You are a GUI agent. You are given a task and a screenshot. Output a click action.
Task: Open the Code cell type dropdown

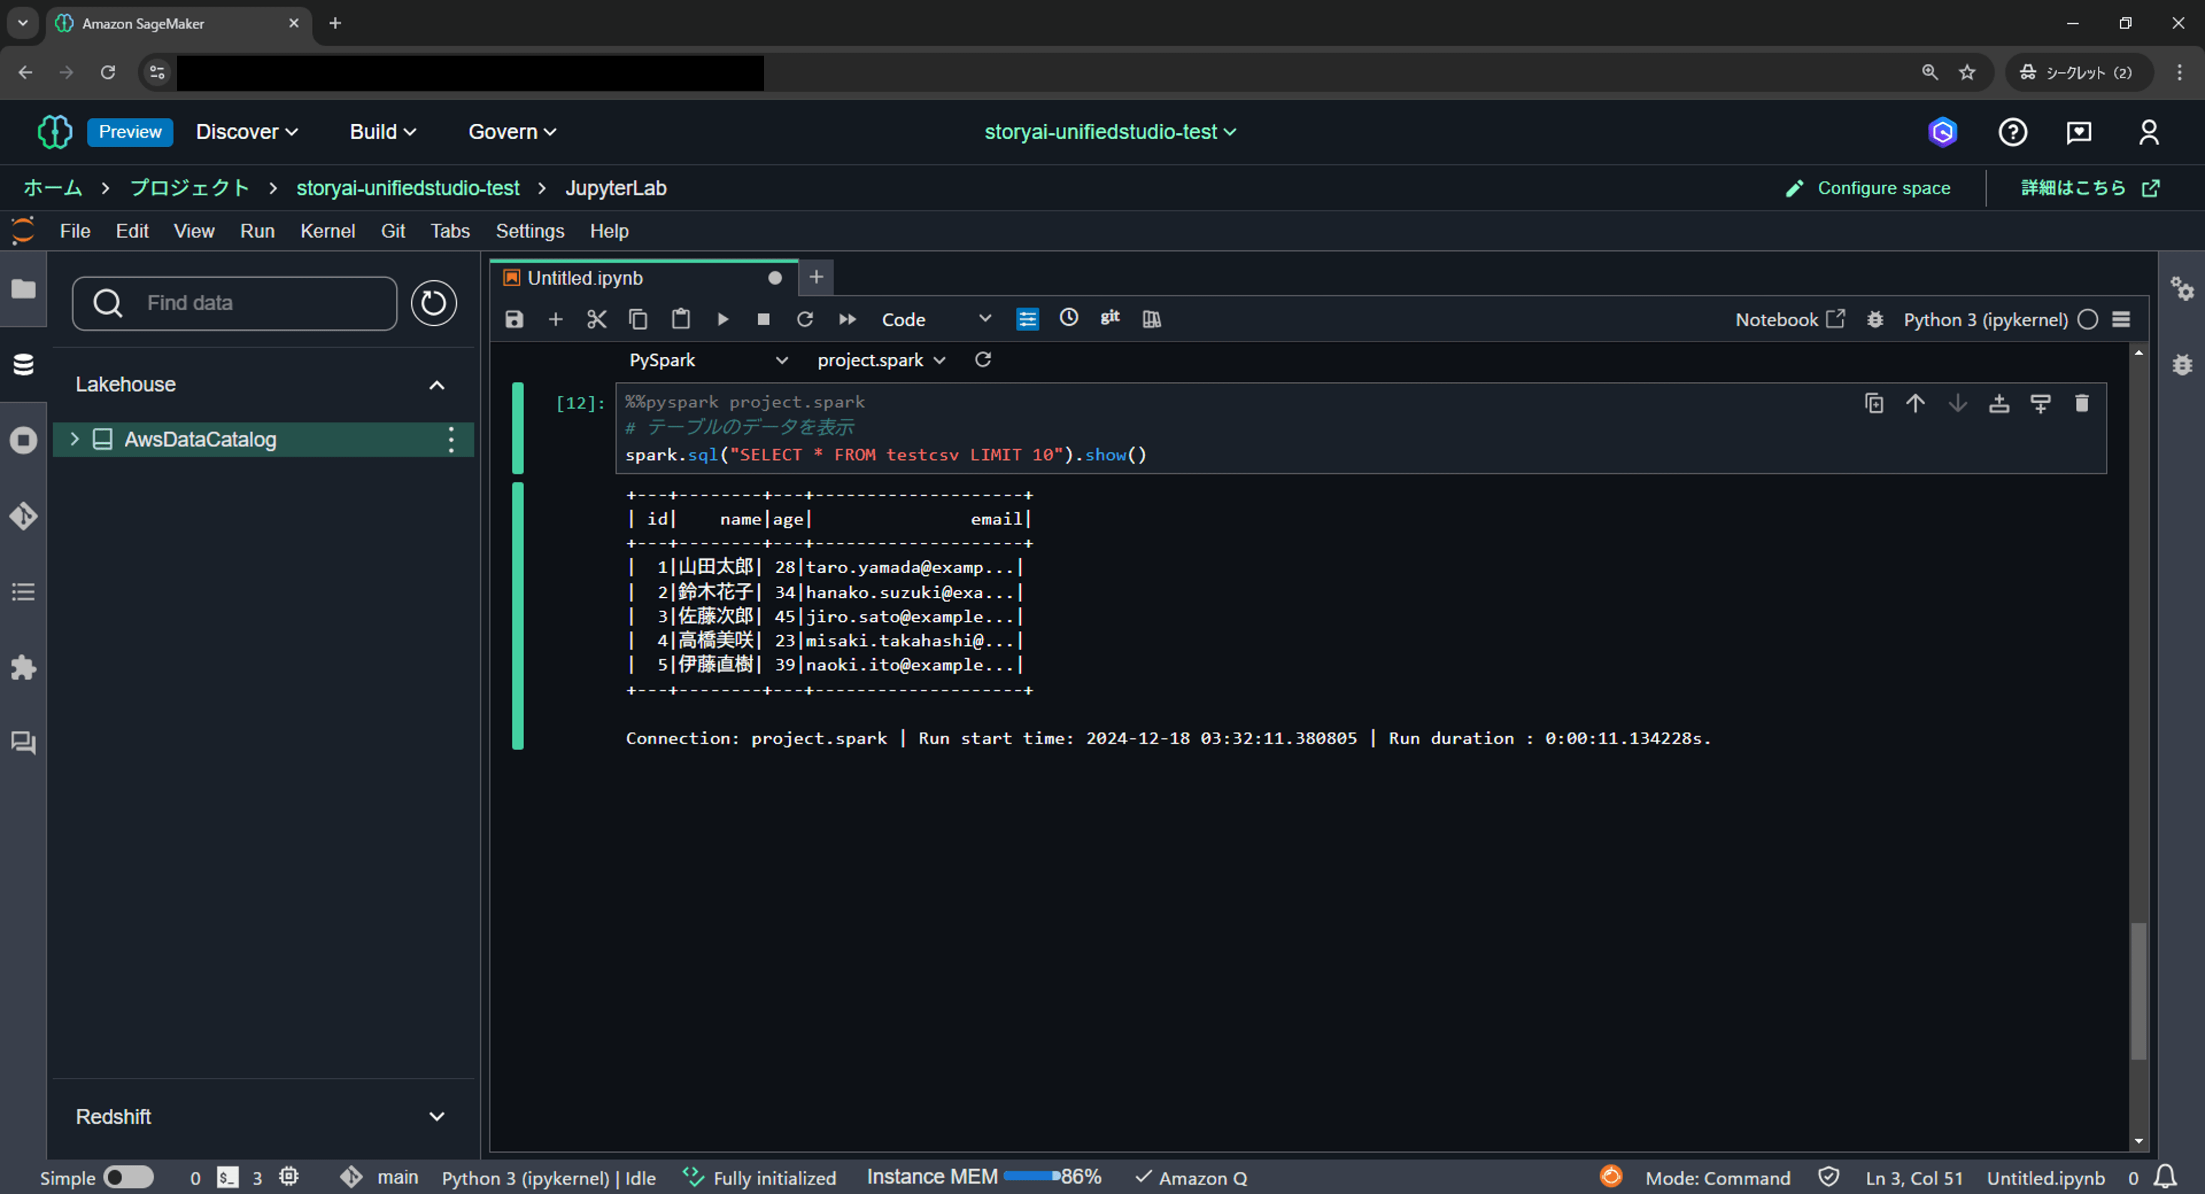tap(937, 319)
